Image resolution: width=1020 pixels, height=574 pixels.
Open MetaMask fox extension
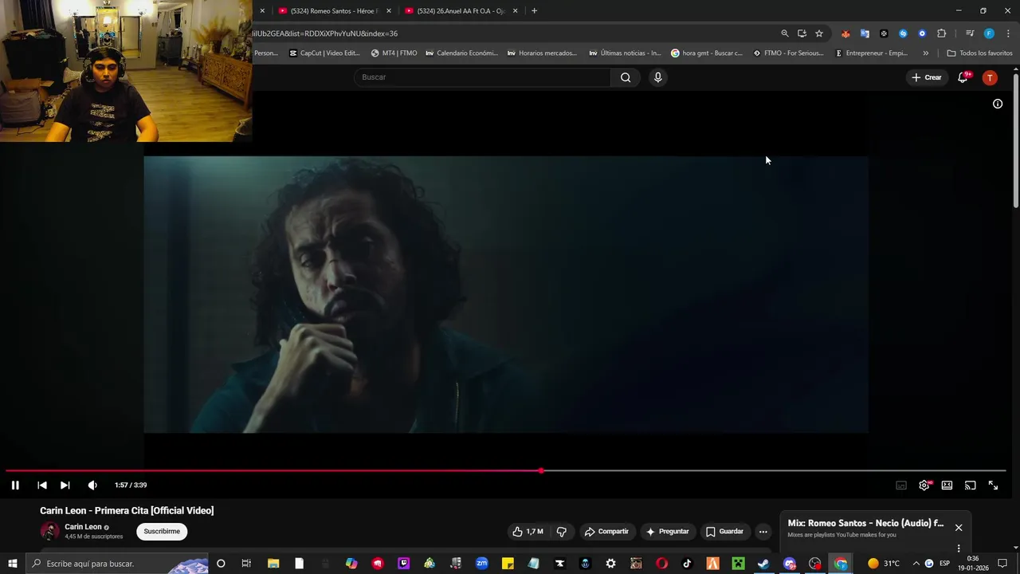click(845, 33)
